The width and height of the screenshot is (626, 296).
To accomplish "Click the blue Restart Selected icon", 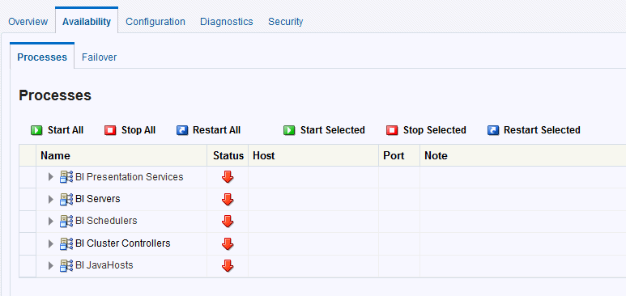I will click(493, 130).
